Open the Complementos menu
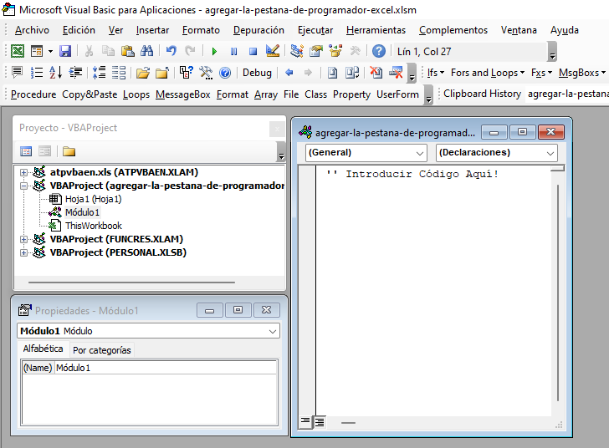This screenshot has height=448, width=609. pyautogui.click(x=453, y=30)
